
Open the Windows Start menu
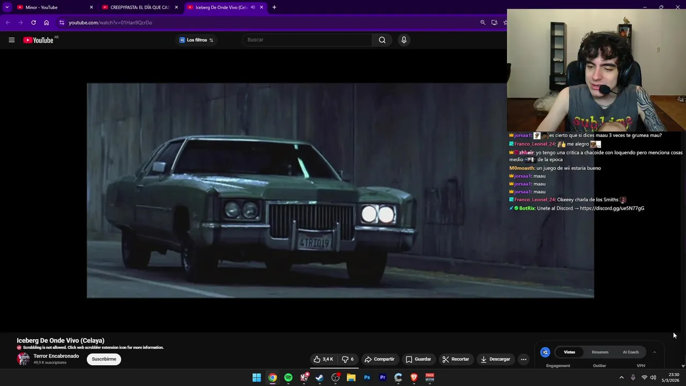[x=257, y=377]
